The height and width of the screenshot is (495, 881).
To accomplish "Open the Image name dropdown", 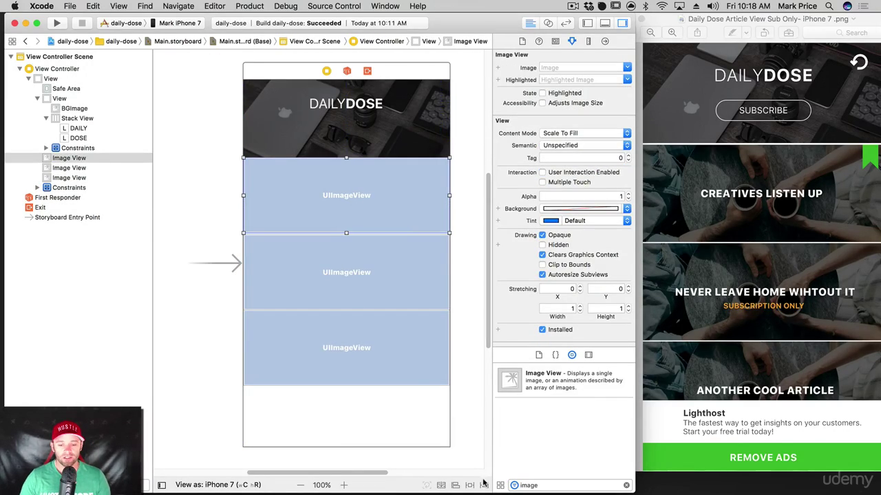I will point(627,67).
